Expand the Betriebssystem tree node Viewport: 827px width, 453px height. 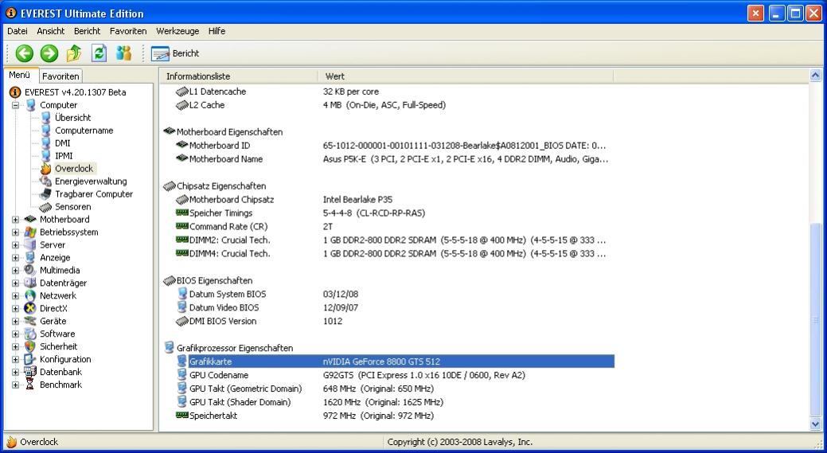pos(15,232)
